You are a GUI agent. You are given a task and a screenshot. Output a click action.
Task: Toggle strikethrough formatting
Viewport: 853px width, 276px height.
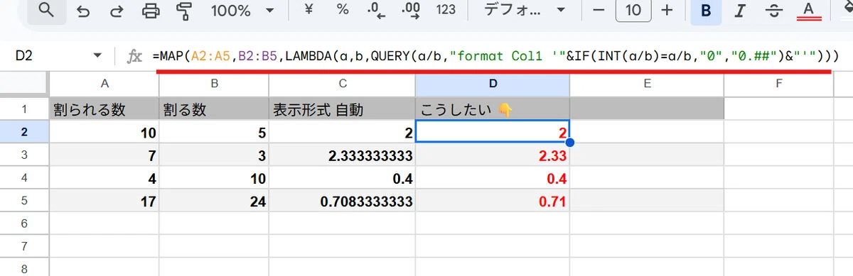[773, 11]
